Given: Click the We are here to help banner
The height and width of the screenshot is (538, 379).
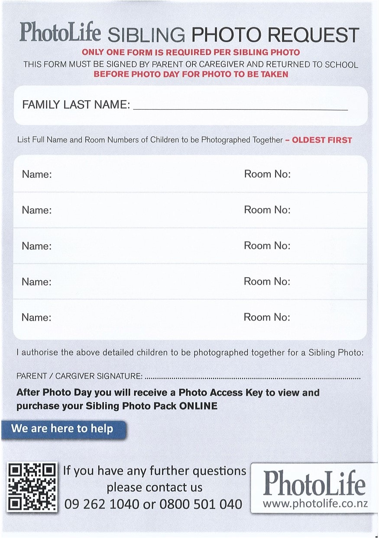Looking at the screenshot, I should click(x=64, y=429).
